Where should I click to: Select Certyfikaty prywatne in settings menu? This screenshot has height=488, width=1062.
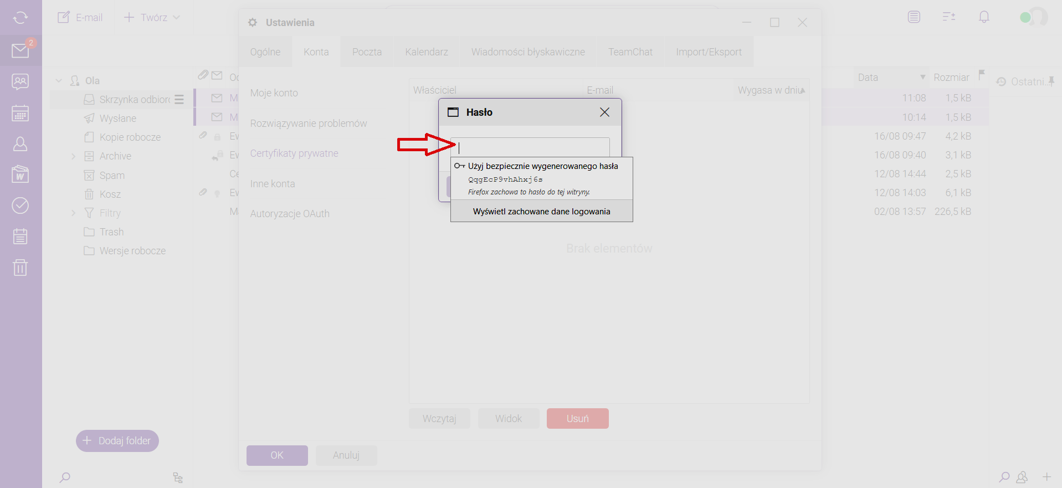coord(294,153)
